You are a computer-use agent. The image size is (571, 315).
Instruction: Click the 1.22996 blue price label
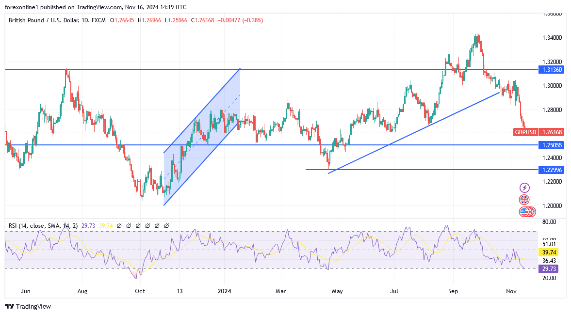tap(552, 170)
